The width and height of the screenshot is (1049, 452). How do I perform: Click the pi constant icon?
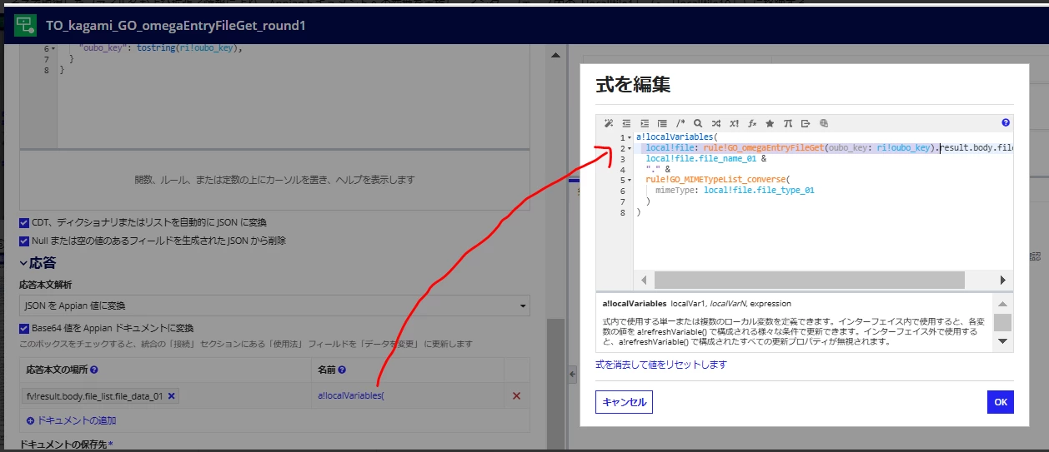click(x=787, y=123)
